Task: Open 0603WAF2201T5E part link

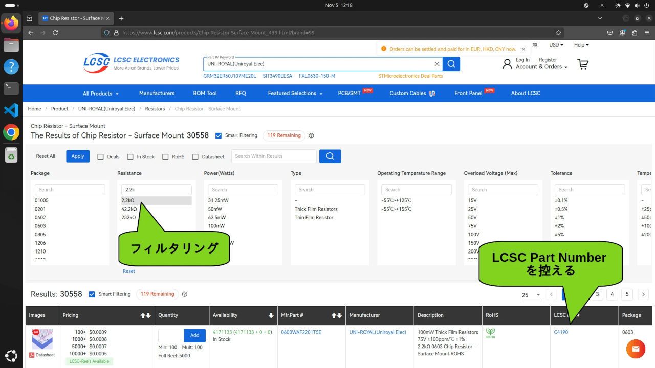Action: pos(301,332)
